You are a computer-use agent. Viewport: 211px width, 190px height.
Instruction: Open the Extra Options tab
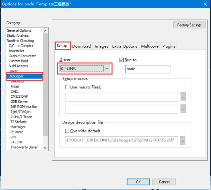pyautogui.click(x=125, y=46)
